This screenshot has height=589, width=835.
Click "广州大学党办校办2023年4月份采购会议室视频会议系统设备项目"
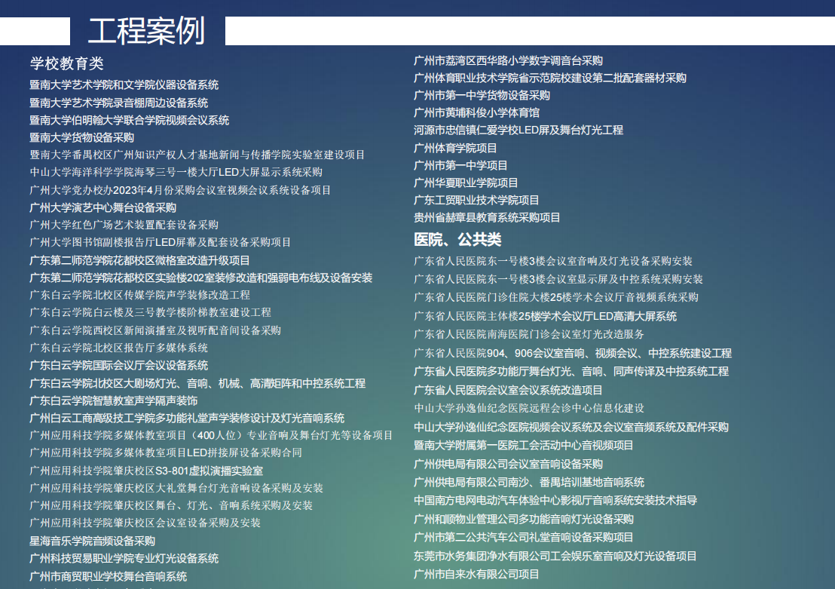point(181,190)
